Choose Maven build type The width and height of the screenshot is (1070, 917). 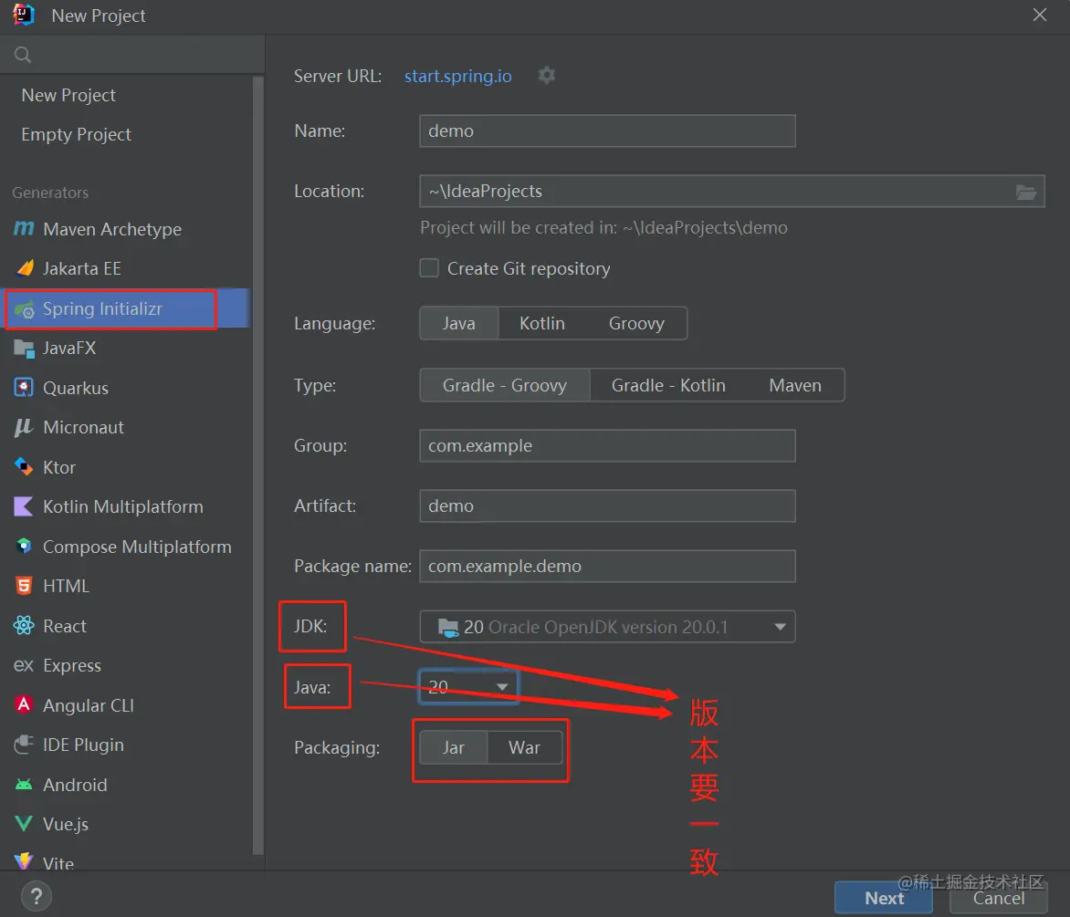[x=795, y=385]
